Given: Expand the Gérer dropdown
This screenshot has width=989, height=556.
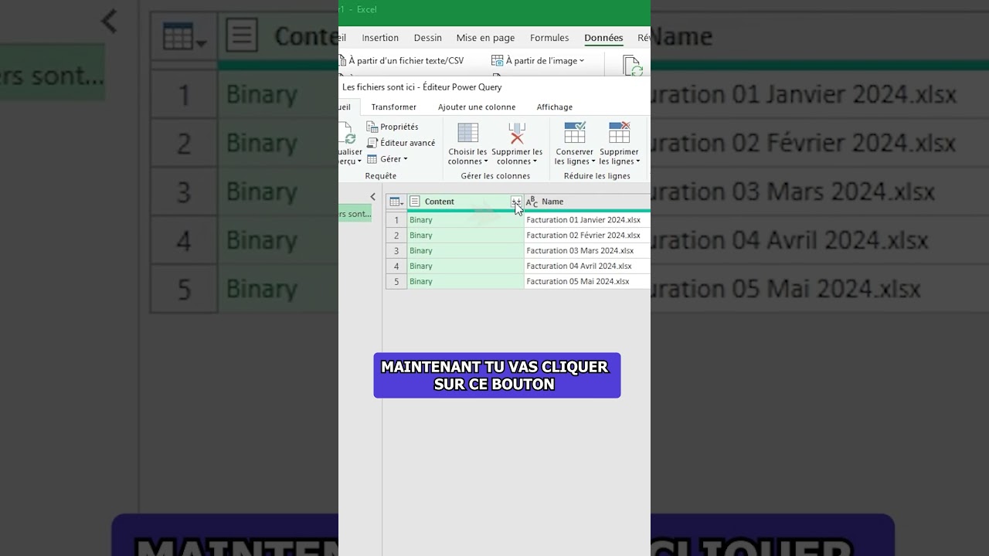Looking at the screenshot, I should pos(387,159).
